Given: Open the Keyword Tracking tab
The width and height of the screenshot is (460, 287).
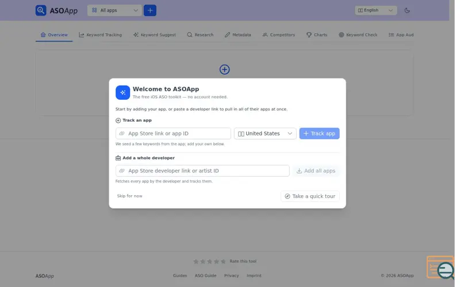Looking at the screenshot, I should (100, 34).
